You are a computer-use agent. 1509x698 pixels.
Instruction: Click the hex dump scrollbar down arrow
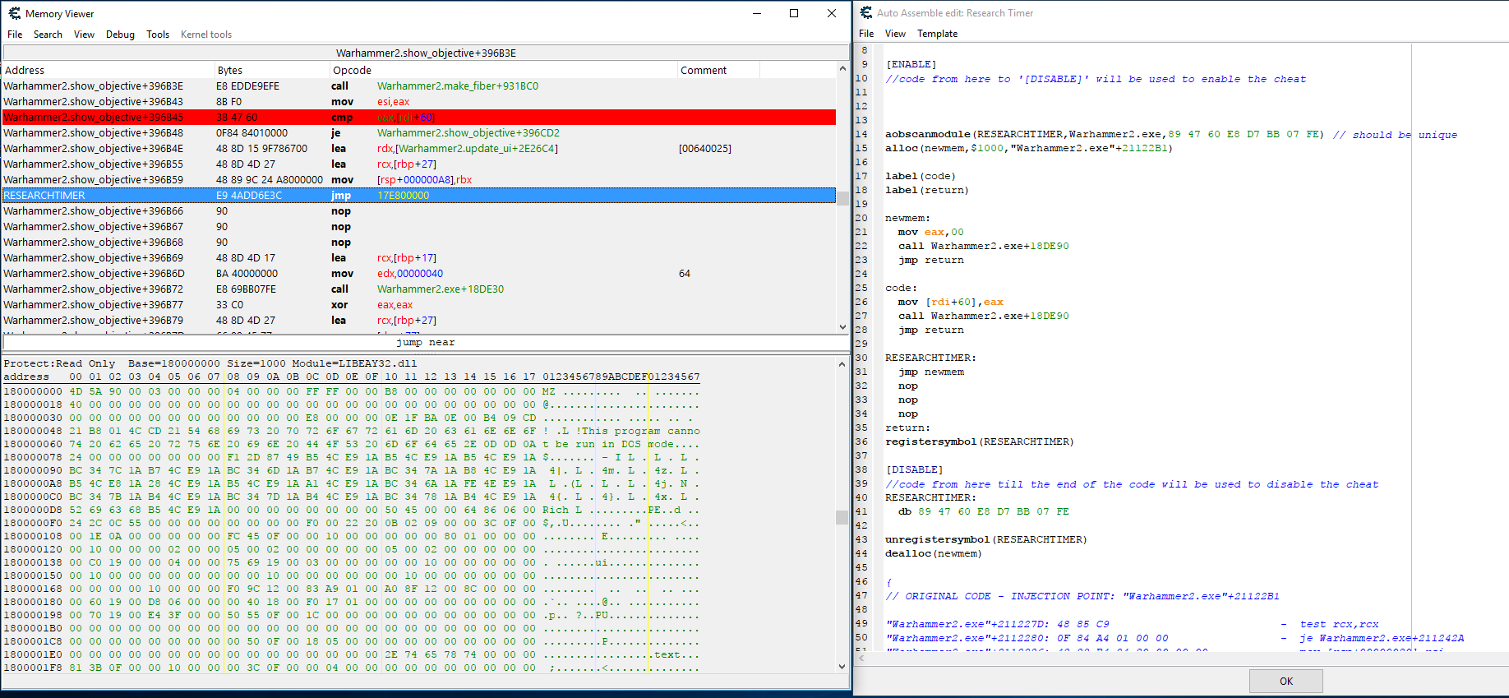pyautogui.click(x=842, y=667)
